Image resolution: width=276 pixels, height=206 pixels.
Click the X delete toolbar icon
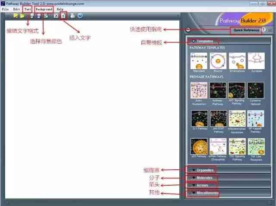(x=56, y=16)
